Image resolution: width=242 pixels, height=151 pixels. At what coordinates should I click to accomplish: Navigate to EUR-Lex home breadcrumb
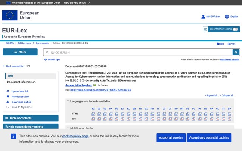pyautogui.click(x=24, y=43)
